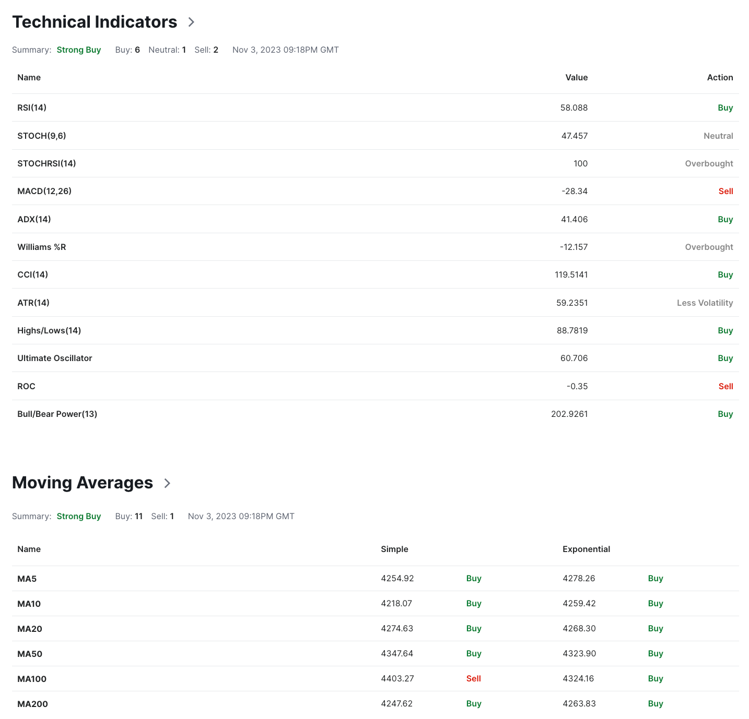Click the Technical Indicators heading
The height and width of the screenshot is (719, 749).
point(95,22)
